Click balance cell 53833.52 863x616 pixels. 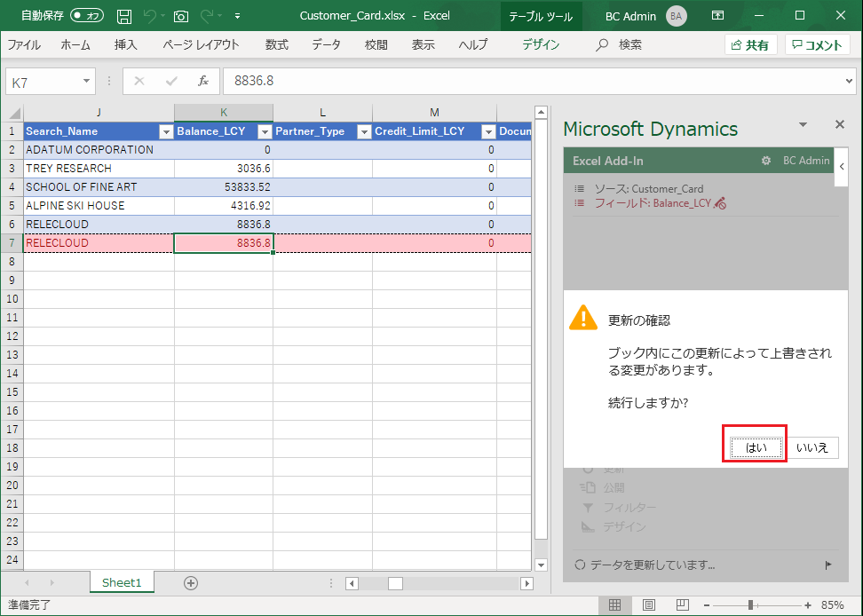[x=224, y=187]
